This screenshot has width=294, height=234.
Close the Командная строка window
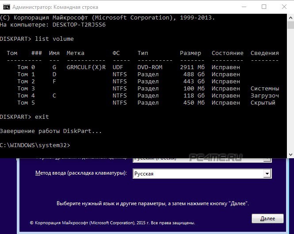click(284, 7)
